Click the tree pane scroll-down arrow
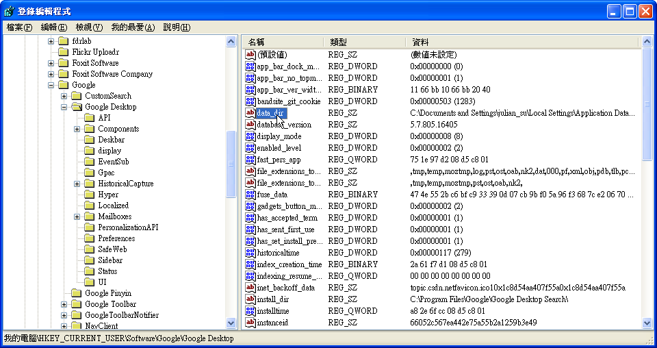The image size is (657, 348). click(231, 323)
